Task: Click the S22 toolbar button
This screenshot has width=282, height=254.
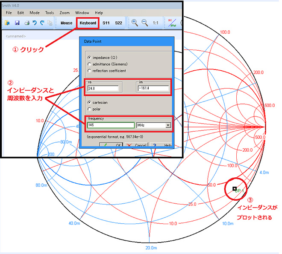Action: (x=118, y=23)
